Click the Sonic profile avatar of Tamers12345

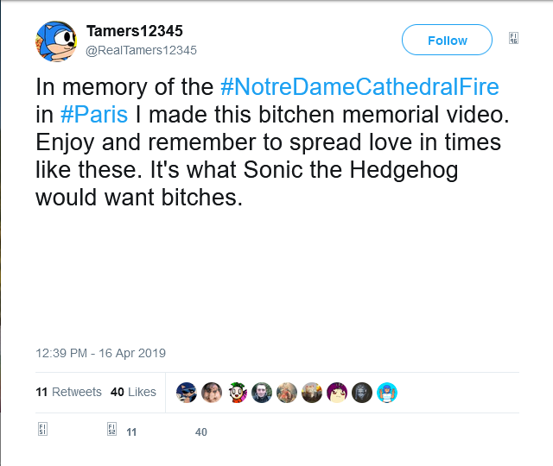click(57, 40)
